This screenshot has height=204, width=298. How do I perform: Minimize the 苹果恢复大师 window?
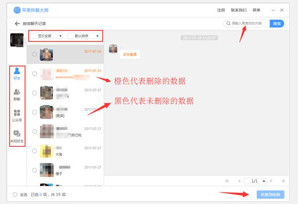click(273, 10)
